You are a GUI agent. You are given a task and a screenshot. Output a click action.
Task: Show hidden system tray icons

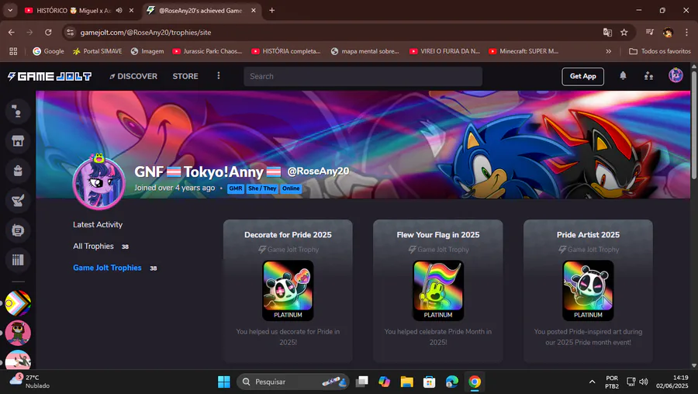coord(592,382)
